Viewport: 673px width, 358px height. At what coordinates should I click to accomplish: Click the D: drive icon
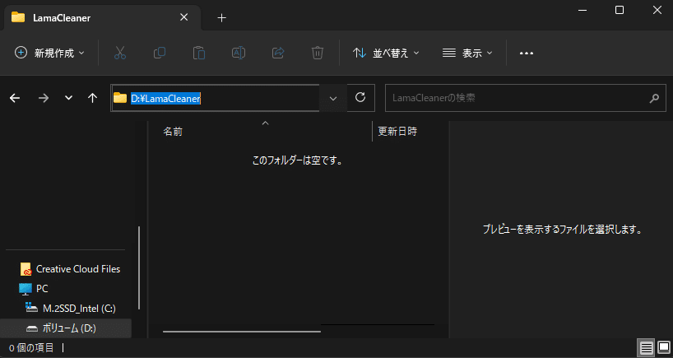32,329
